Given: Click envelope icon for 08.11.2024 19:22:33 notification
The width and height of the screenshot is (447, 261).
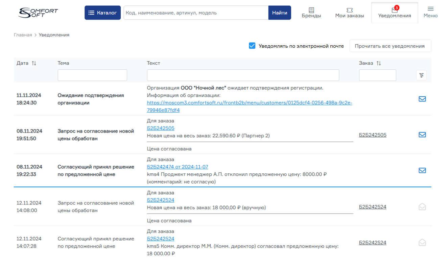Looking at the screenshot, I should coord(422,170).
